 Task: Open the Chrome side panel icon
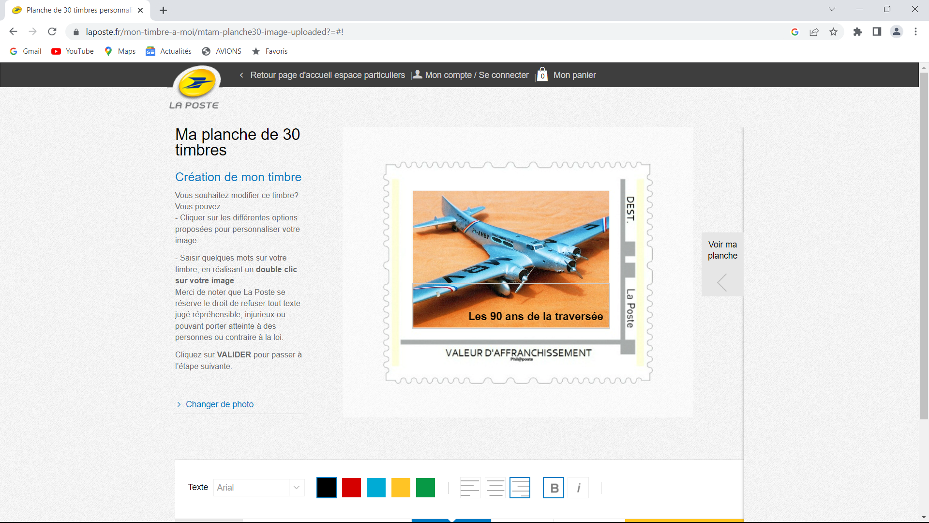pyautogui.click(x=877, y=32)
